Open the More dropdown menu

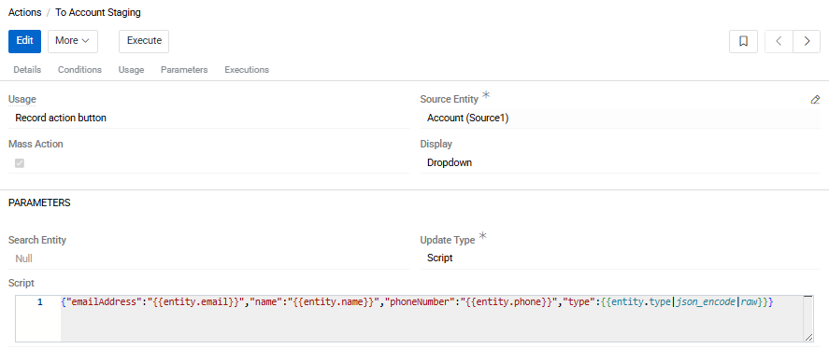(x=72, y=41)
